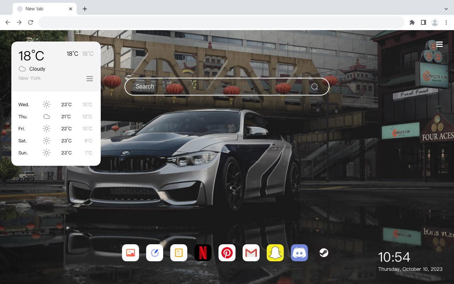Open the Snapchat shortcut
Screen dimensions: 454x284
pyautogui.click(x=275, y=253)
